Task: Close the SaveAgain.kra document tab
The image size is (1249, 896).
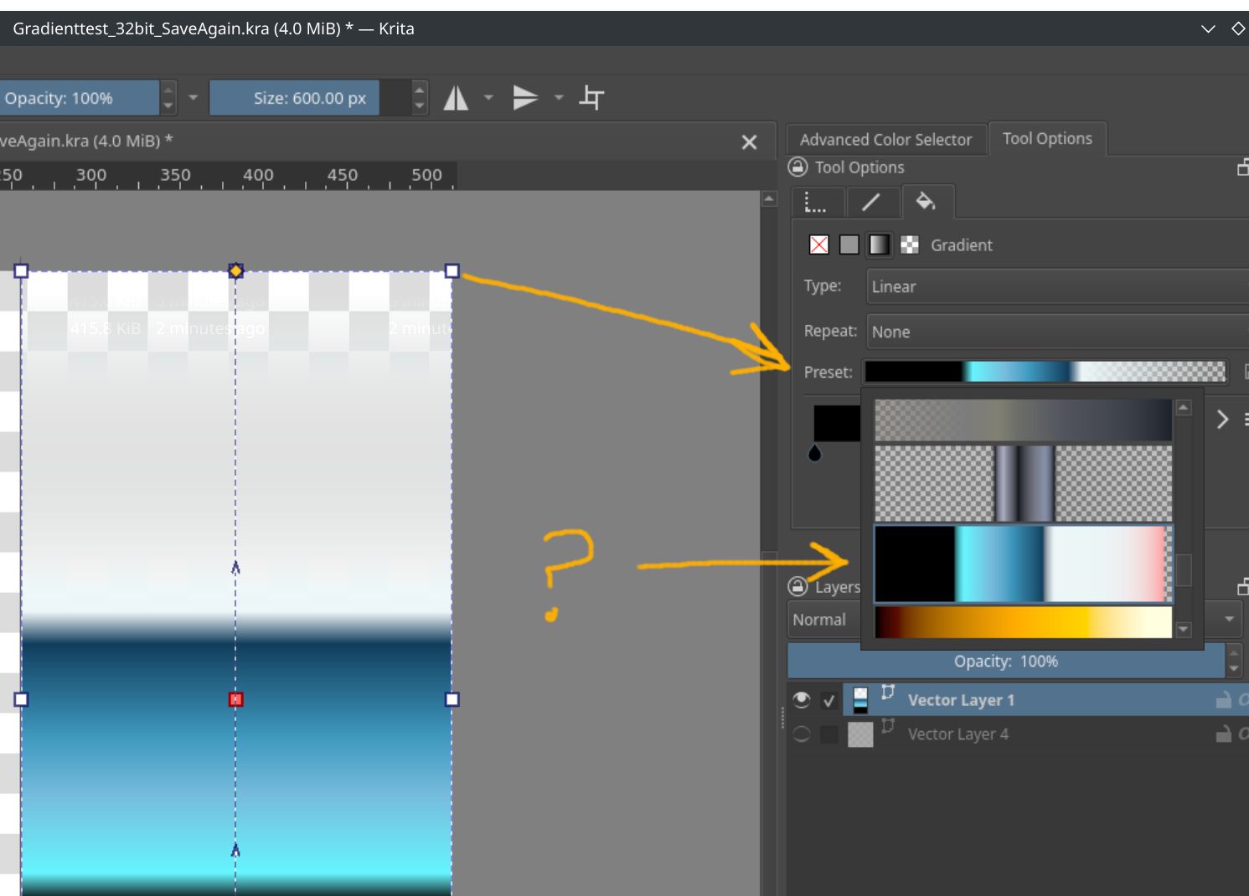Action: point(749,142)
